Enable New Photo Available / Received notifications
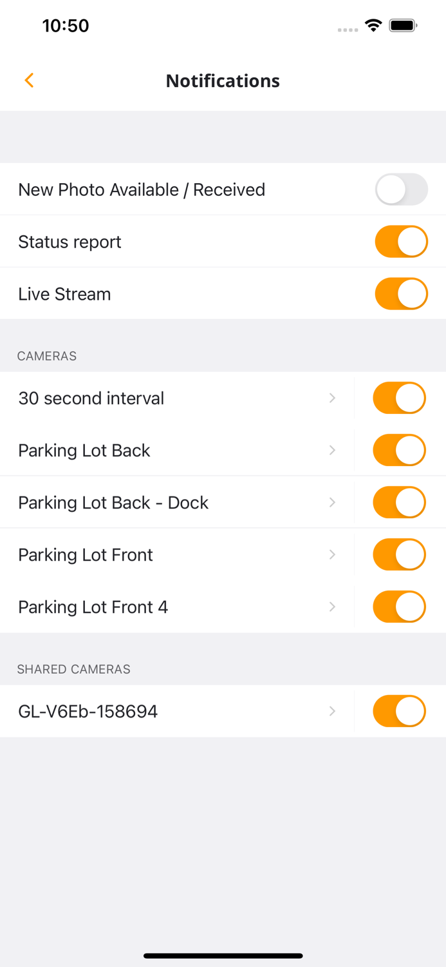 [x=401, y=190]
